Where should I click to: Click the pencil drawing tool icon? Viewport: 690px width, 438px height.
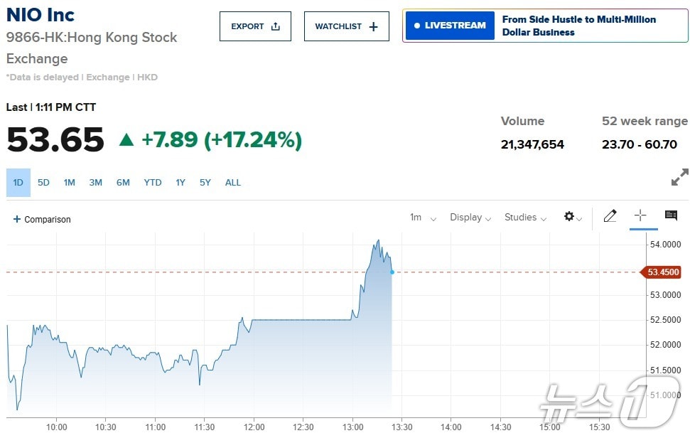[x=610, y=216]
